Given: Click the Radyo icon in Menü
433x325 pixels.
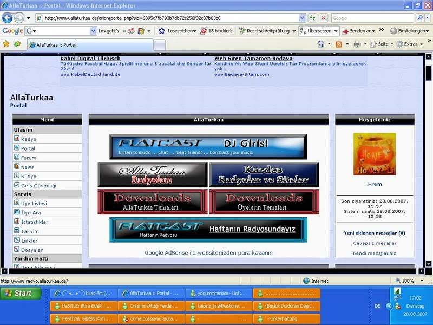Looking at the screenshot, I should 17,139.
